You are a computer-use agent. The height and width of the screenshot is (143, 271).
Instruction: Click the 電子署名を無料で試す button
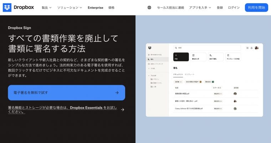[x=66, y=93]
